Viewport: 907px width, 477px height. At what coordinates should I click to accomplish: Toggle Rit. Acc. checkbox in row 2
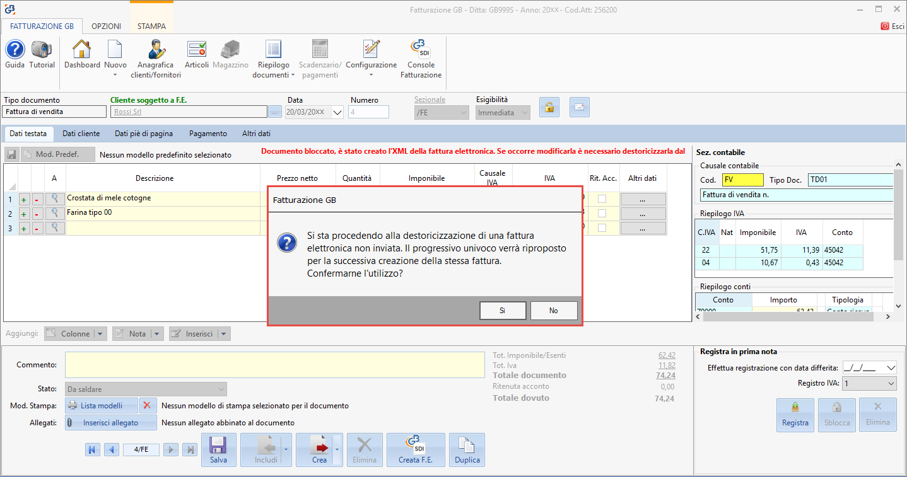click(602, 213)
